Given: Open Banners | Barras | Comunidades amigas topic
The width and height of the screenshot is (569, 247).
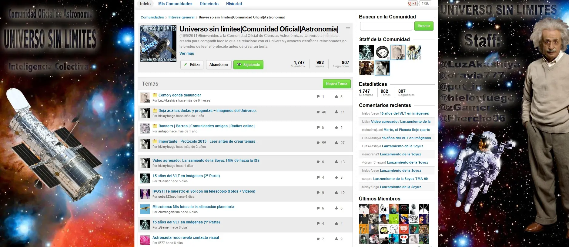Looking at the screenshot, I should pos(207,126).
